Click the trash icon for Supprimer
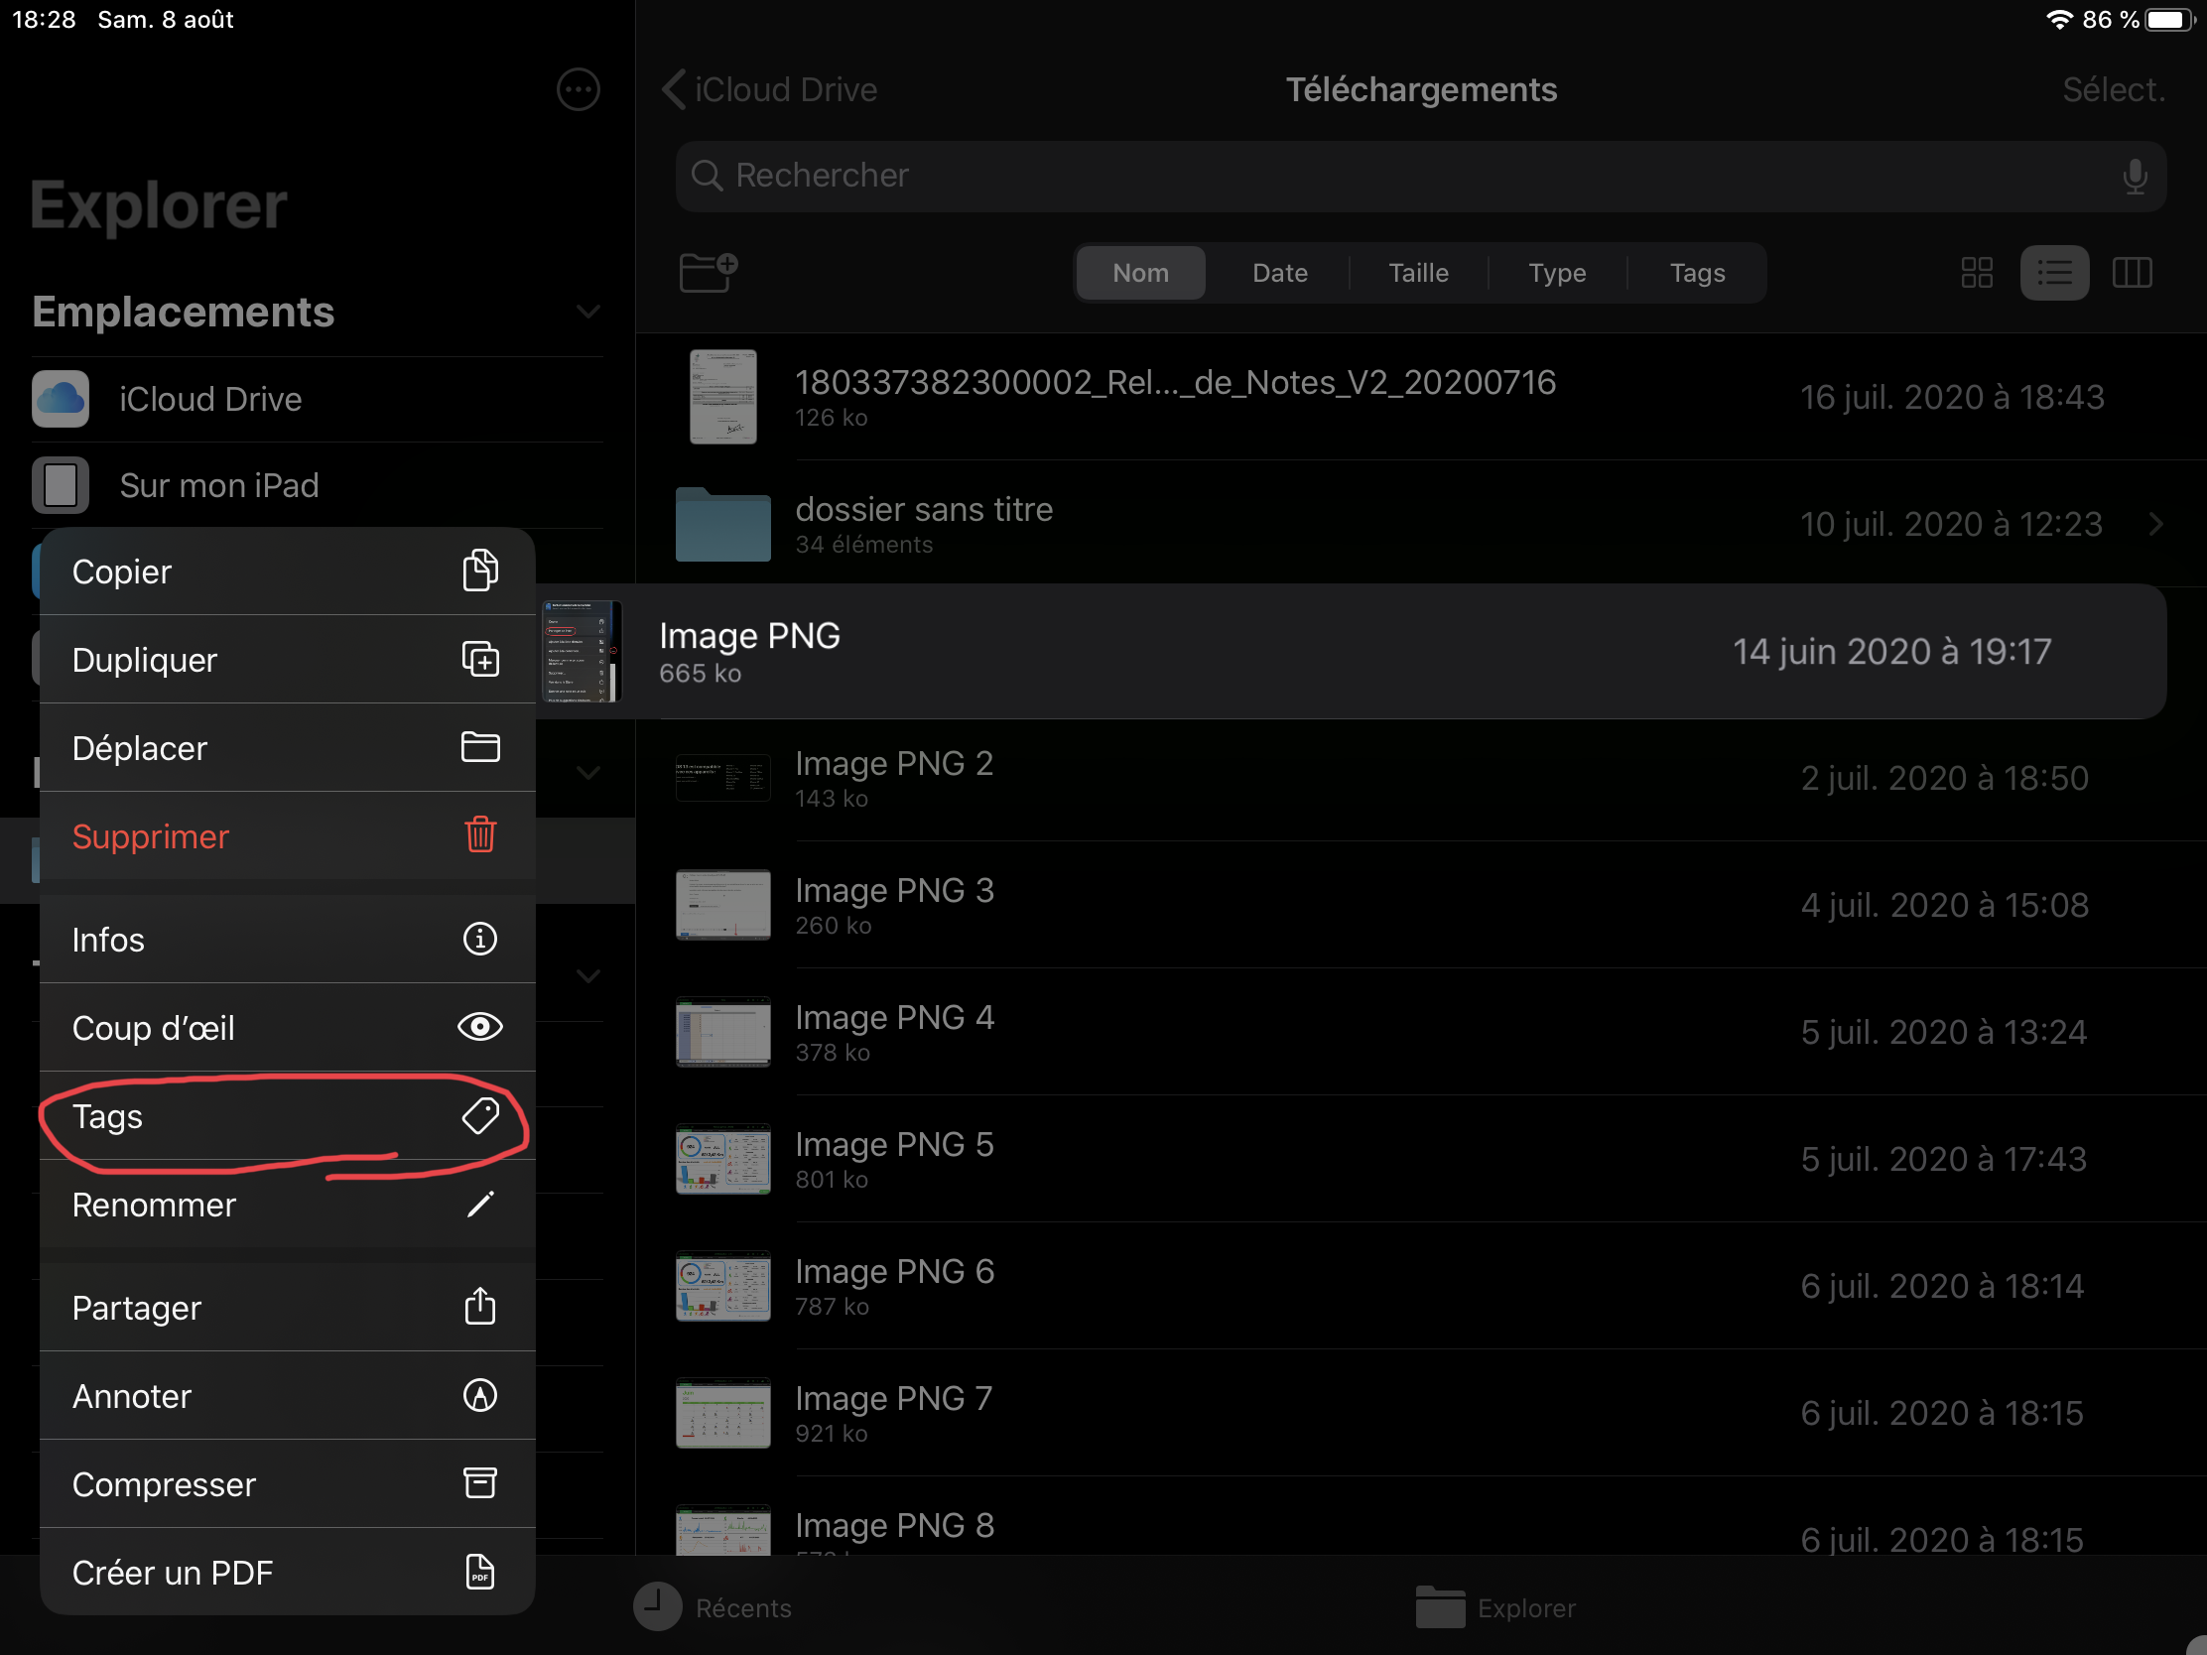This screenshot has height=1655, width=2207. tap(480, 835)
